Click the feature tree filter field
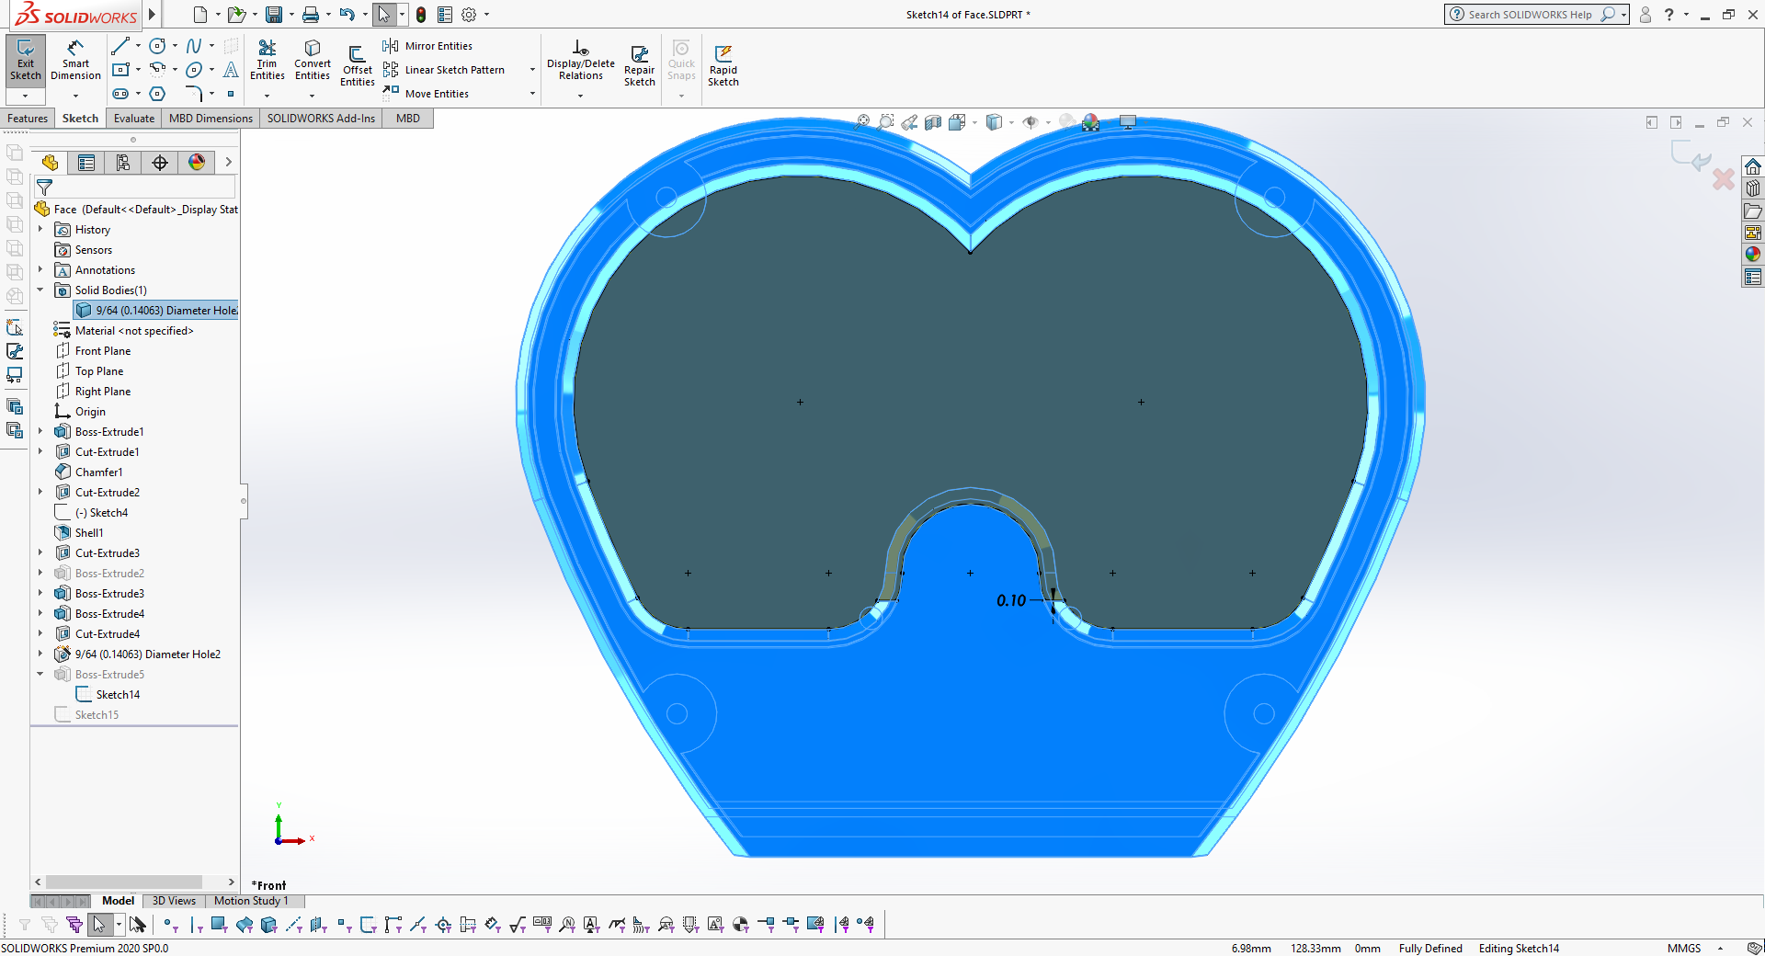 [x=135, y=188]
